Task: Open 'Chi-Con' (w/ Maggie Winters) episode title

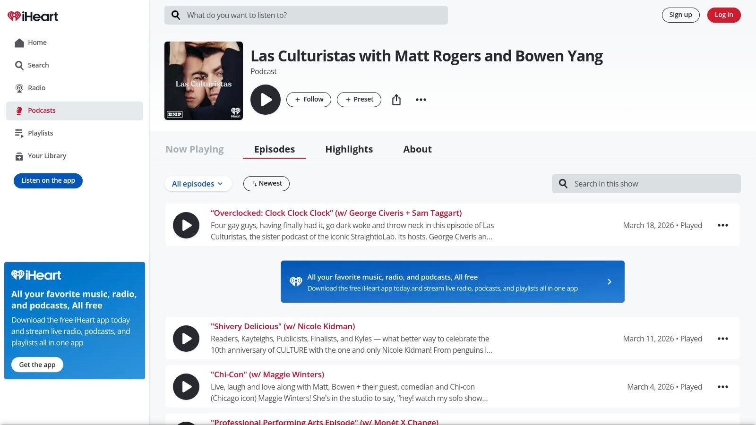Action: [267, 374]
